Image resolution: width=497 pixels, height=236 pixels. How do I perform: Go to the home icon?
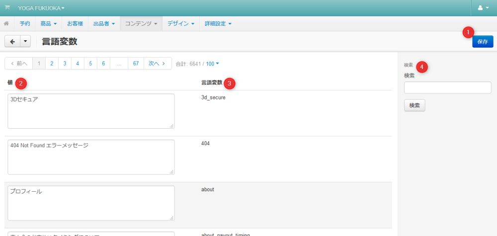click(x=6, y=23)
